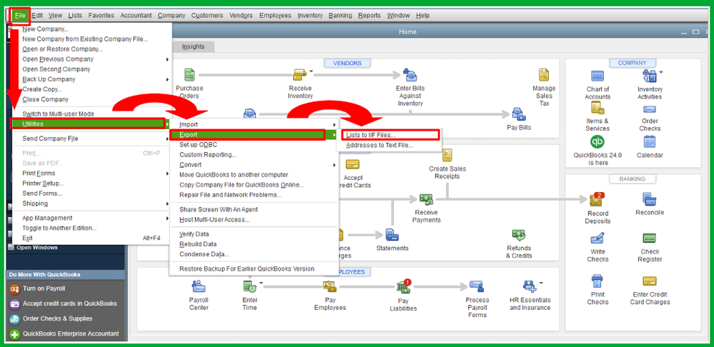
Task: Select the Utilities menu item
Action: 91,124
